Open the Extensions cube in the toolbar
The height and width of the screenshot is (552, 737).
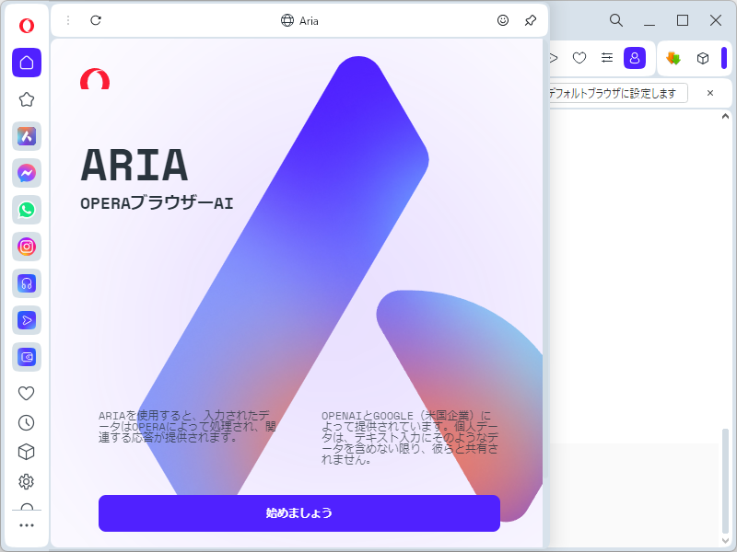(x=701, y=57)
